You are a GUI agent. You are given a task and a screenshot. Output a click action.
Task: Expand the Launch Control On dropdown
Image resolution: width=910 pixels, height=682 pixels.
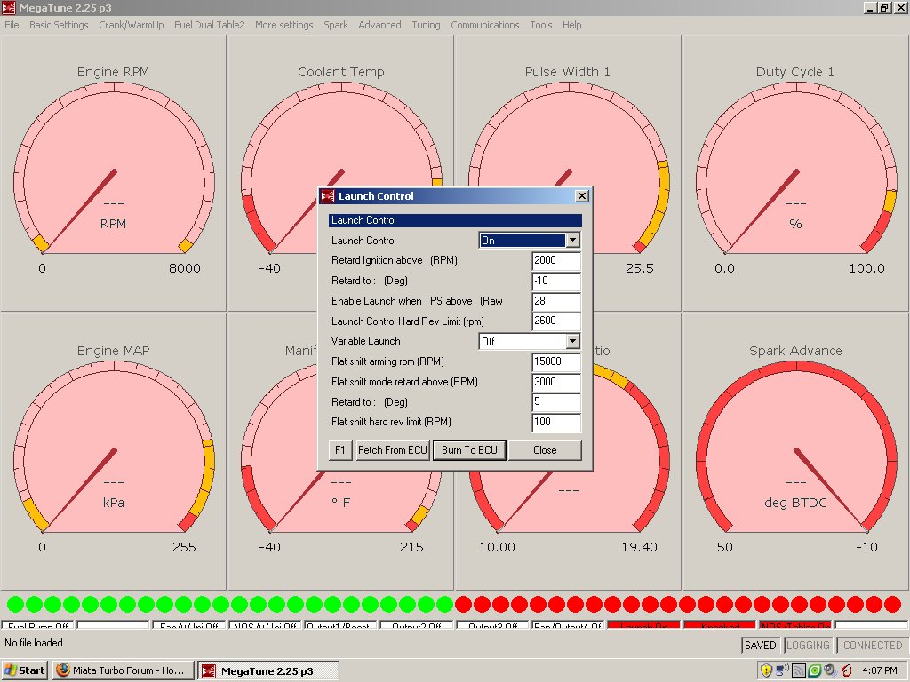pyautogui.click(x=572, y=241)
